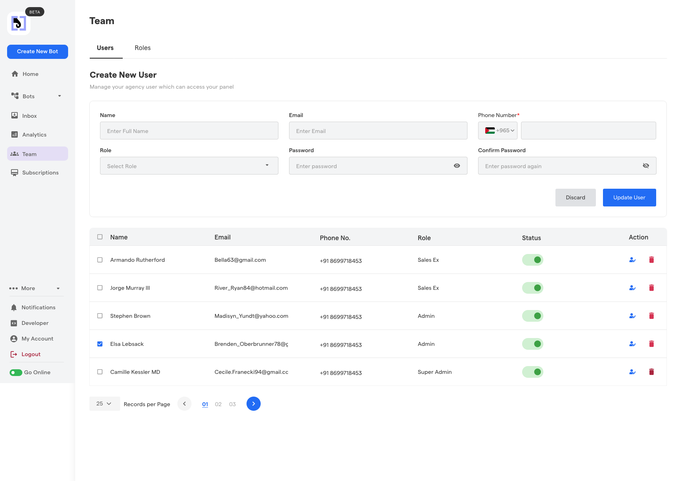Check Stephen Brown's row checkbox
681x481 pixels.
pyautogui.click(x=100, y=316)
